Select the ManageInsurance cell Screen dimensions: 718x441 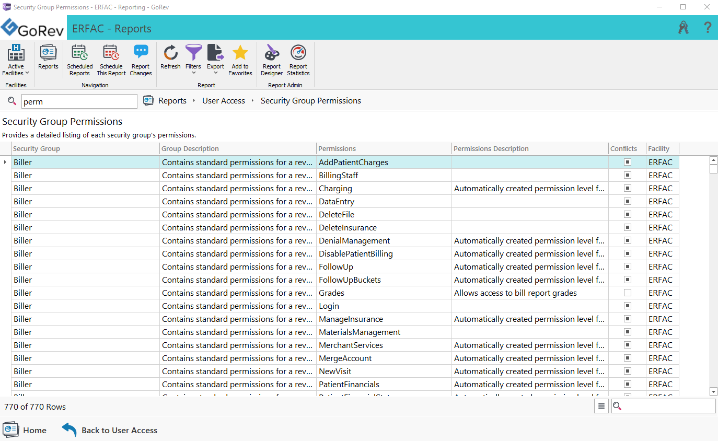pos(385,319)
